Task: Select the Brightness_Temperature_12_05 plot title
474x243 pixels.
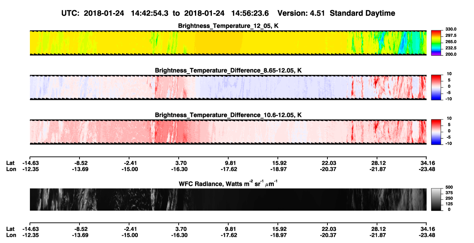Action: (x=228, y=26)
